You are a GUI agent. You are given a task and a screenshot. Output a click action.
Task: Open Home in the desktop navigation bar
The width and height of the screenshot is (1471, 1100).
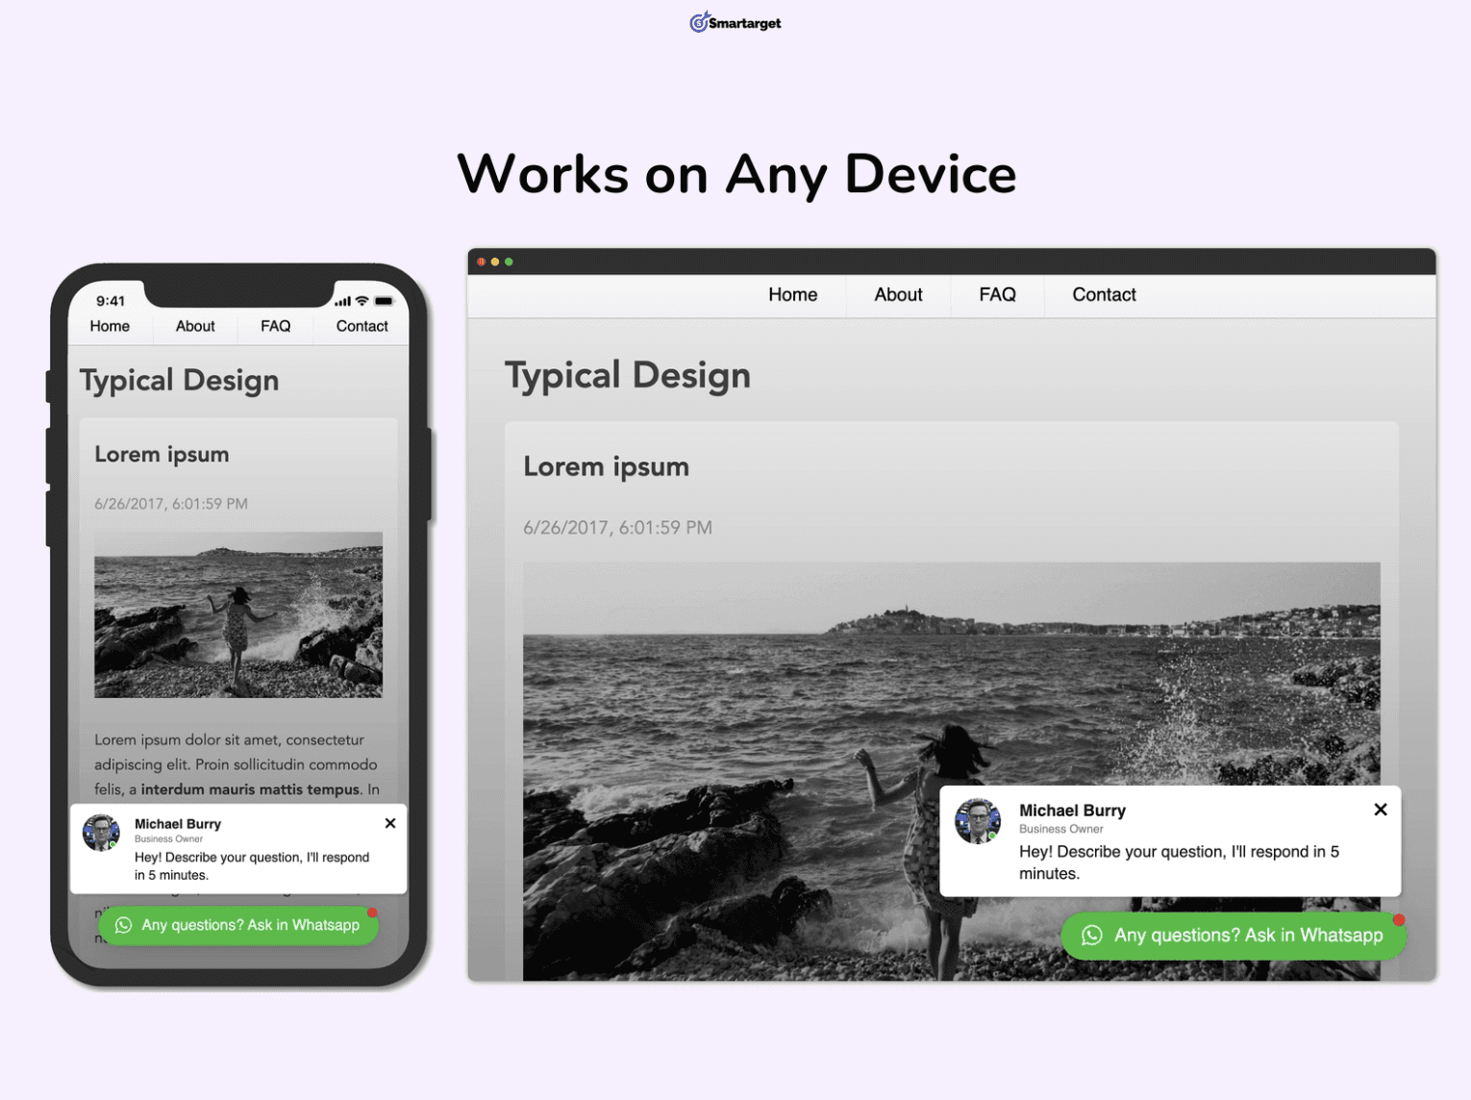click(793, 295)
